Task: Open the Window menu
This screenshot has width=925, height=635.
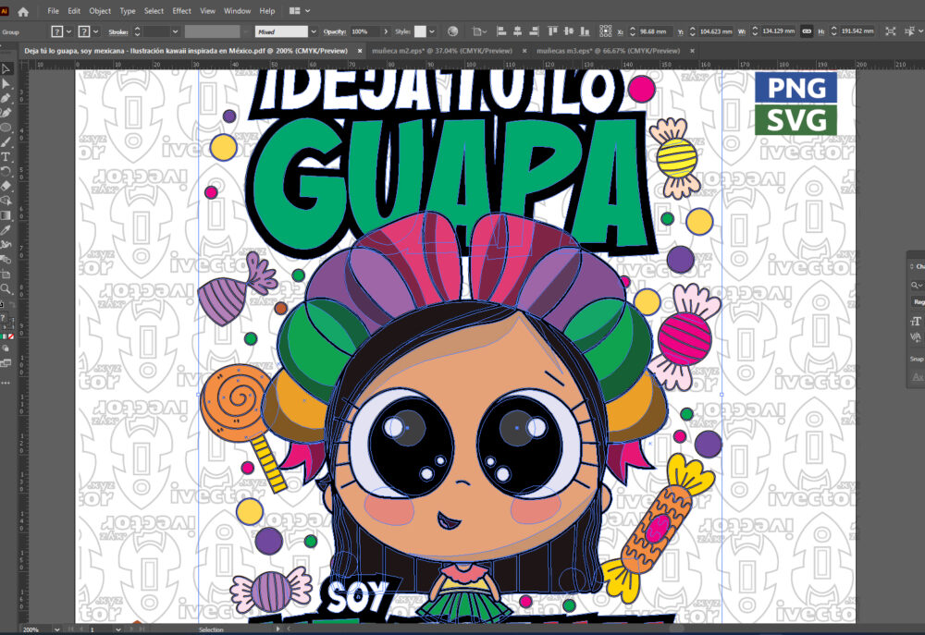Action: click(x=237, y=11)
